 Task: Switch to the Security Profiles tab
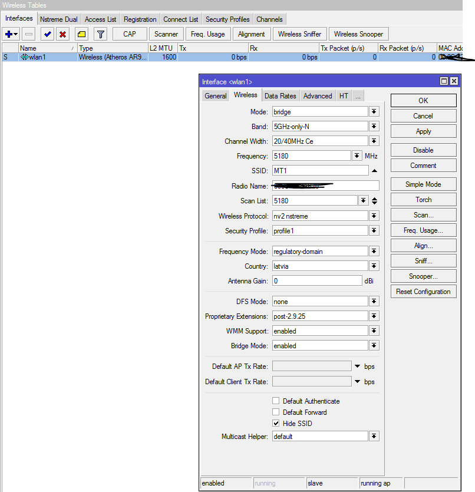click(x=227, y=19)
